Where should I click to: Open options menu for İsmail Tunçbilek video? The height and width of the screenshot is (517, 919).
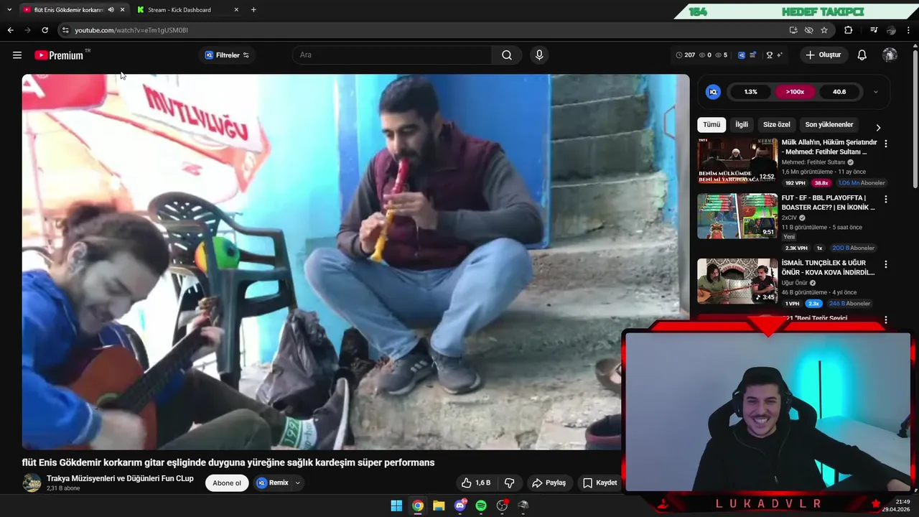[x=885, y=264]
